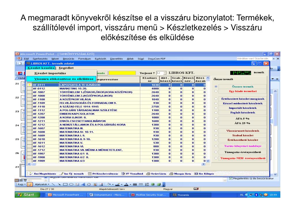Screen dimensions: 295x221
Task: Open the dash style icon
Action: point(141,184)
